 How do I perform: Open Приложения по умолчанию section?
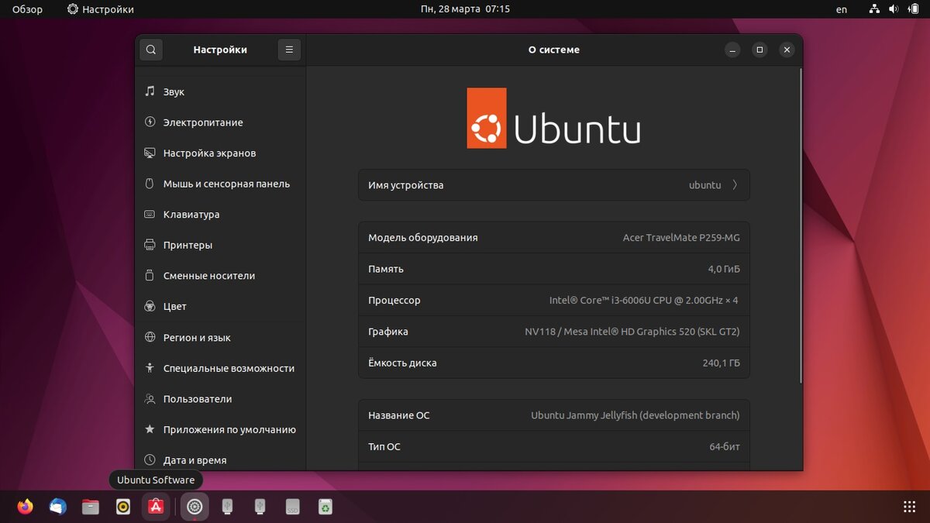point(220,429)
